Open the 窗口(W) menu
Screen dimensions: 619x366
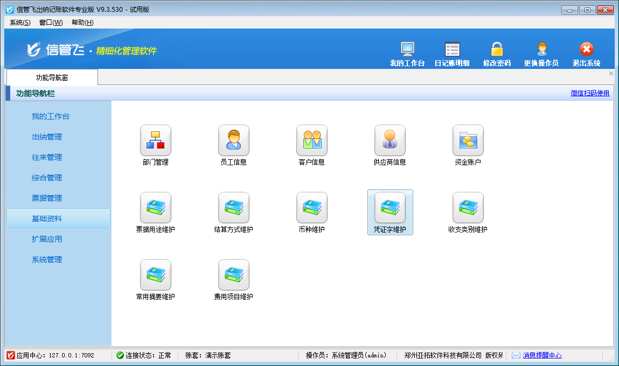(51, 23)
